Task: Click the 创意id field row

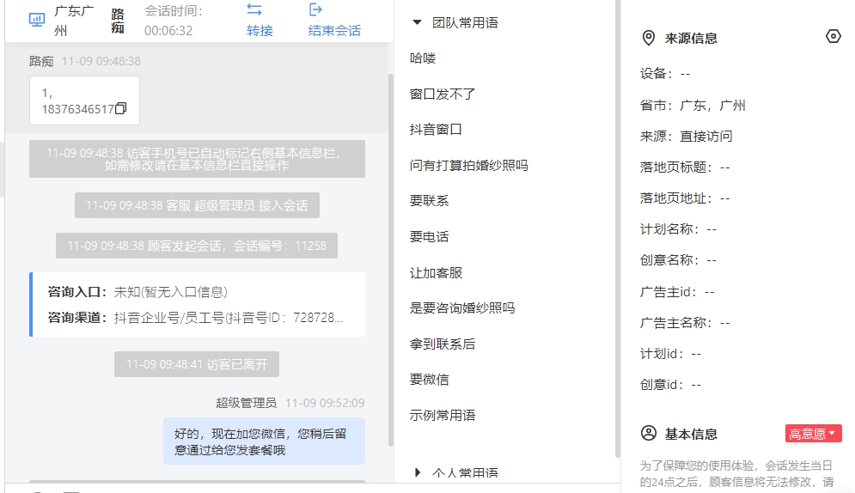Action: point(671,385)
